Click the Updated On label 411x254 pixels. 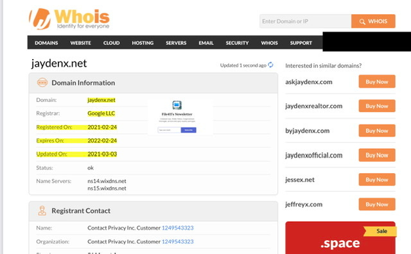pyautogui.click(x=51, y=154)
